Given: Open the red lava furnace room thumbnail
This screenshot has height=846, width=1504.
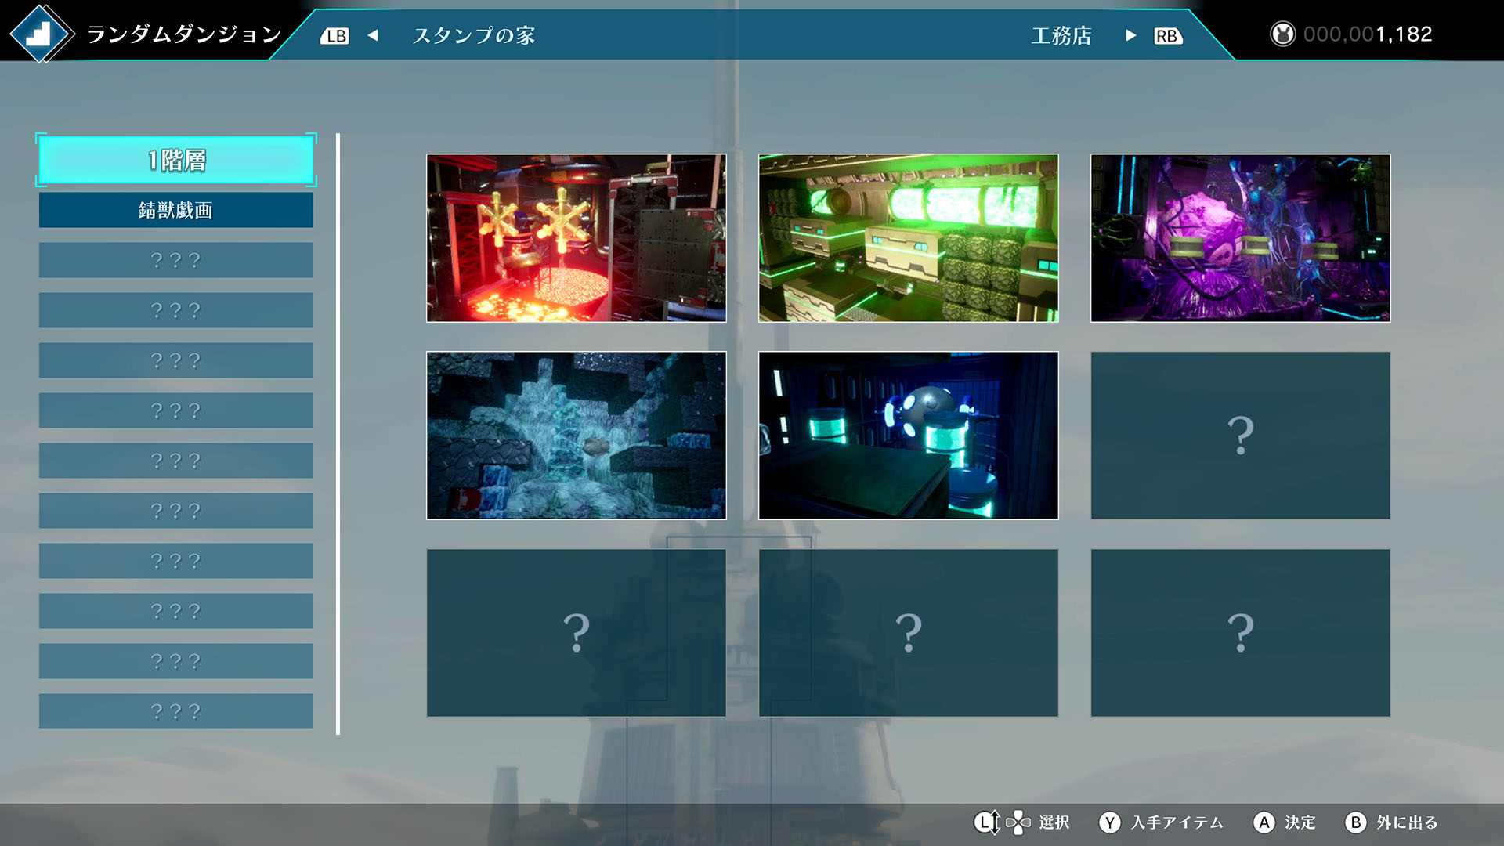Looking at the screenshot, I should [576, 238].
